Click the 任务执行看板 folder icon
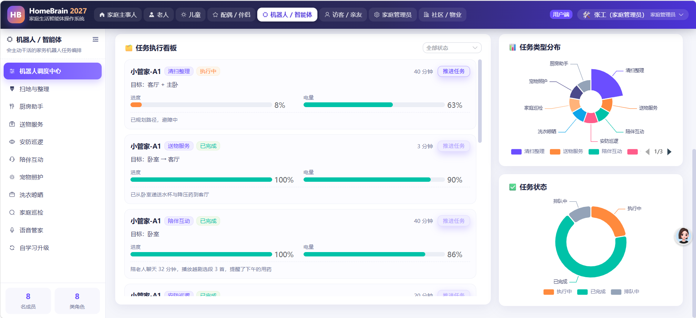696x318 pixels. point(129,48)
